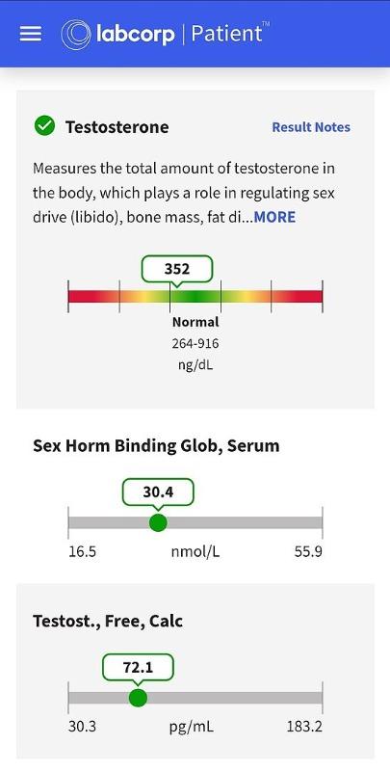Click the green dot on SHBG slider
390x771 pixels.
[158, 522]
